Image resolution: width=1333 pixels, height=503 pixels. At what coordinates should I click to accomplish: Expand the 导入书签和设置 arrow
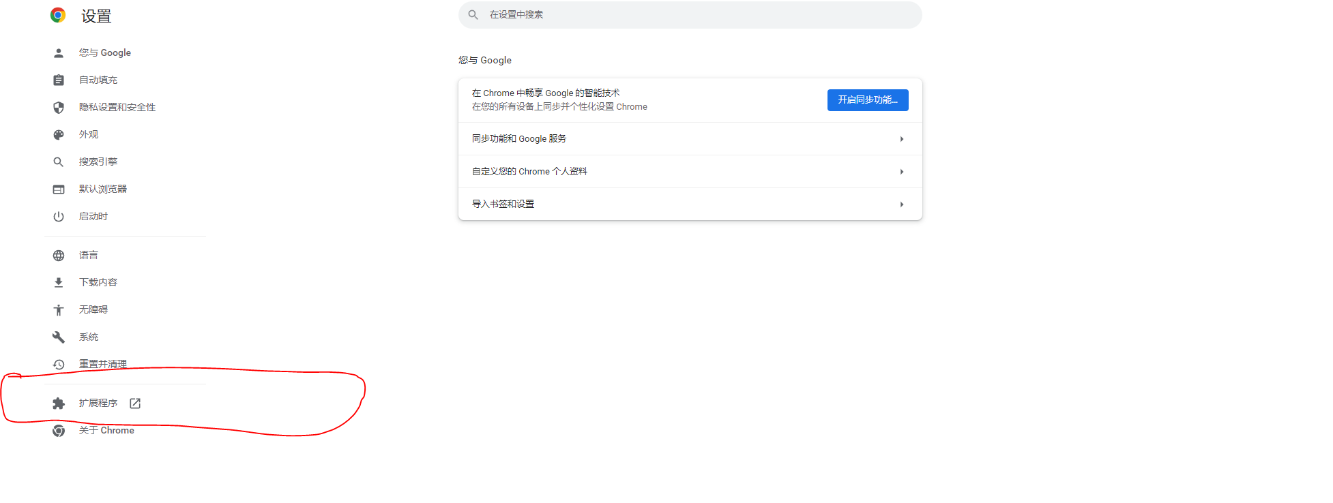pos(902,204)
